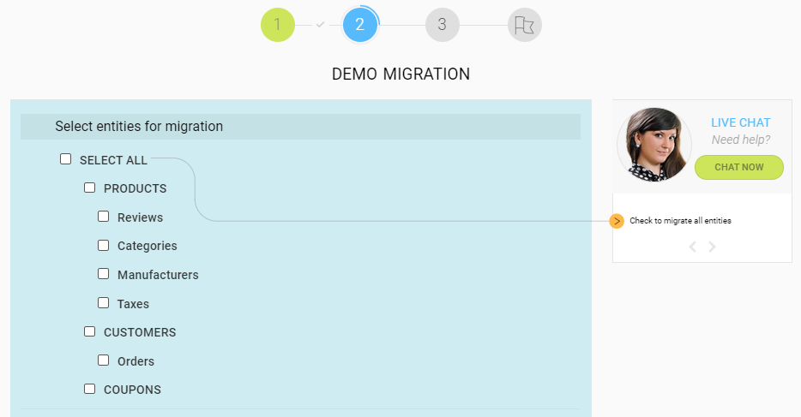Screen dimensions: 801x417
Task: Click step 1 circle in wizard
Action: pyautogui.click(x=277, y=25)
